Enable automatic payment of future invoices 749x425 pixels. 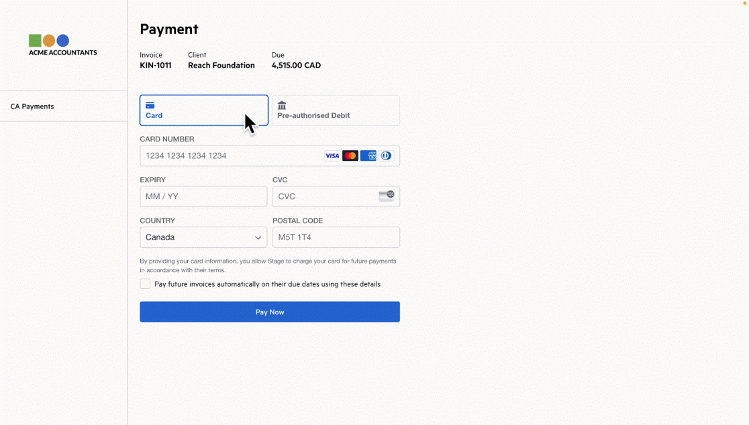[x=145, y=284]
